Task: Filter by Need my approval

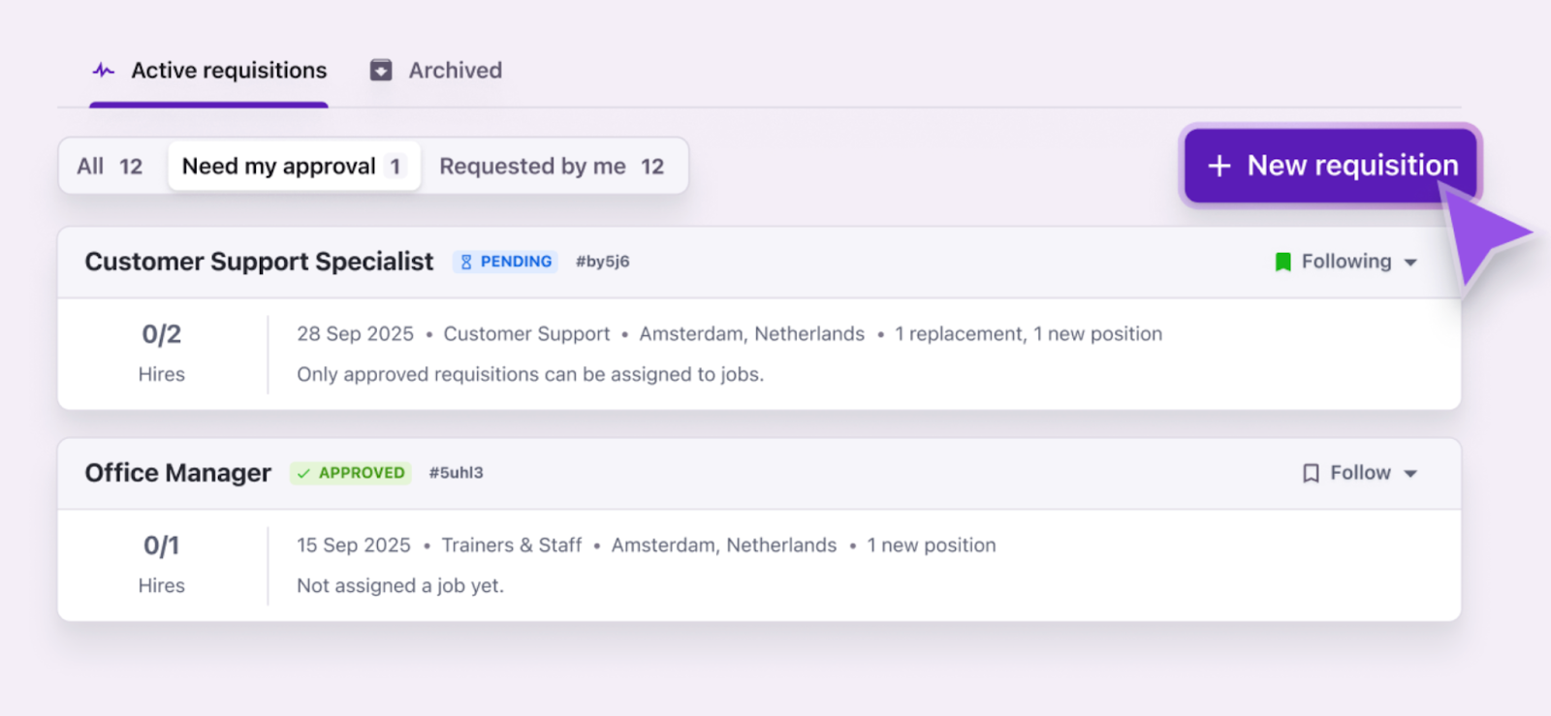Action: [x=293, y=167]
